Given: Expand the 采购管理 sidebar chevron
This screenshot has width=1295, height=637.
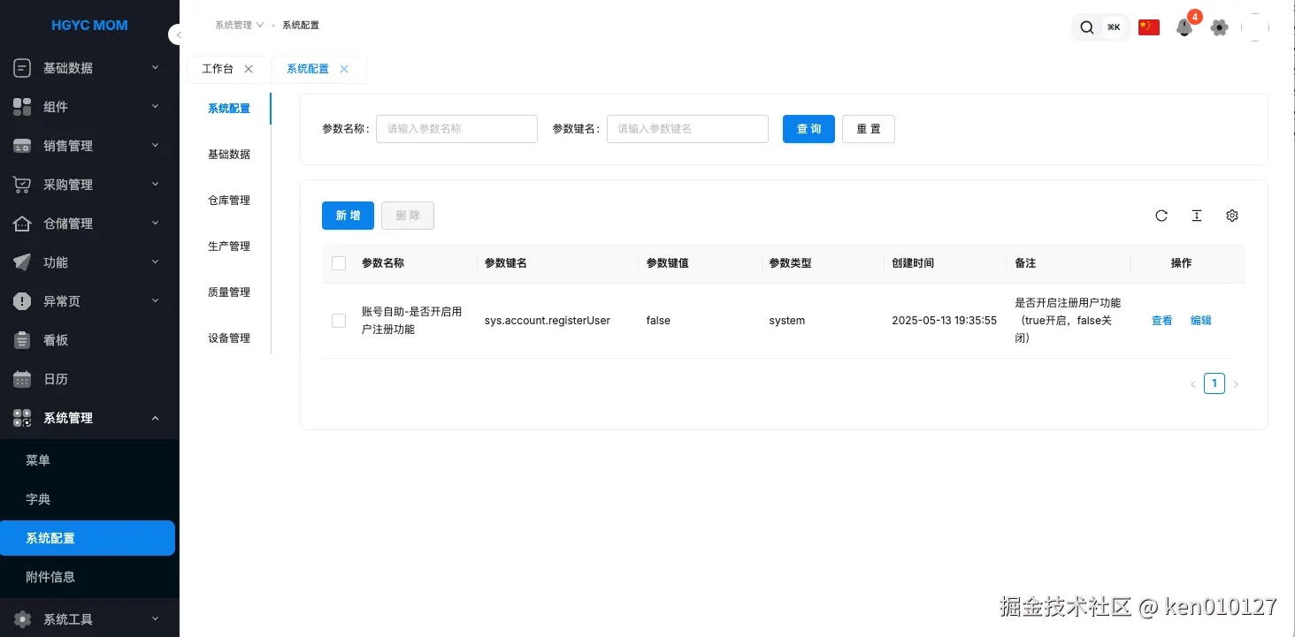Looking at the screenshot, I should point(155,184).
